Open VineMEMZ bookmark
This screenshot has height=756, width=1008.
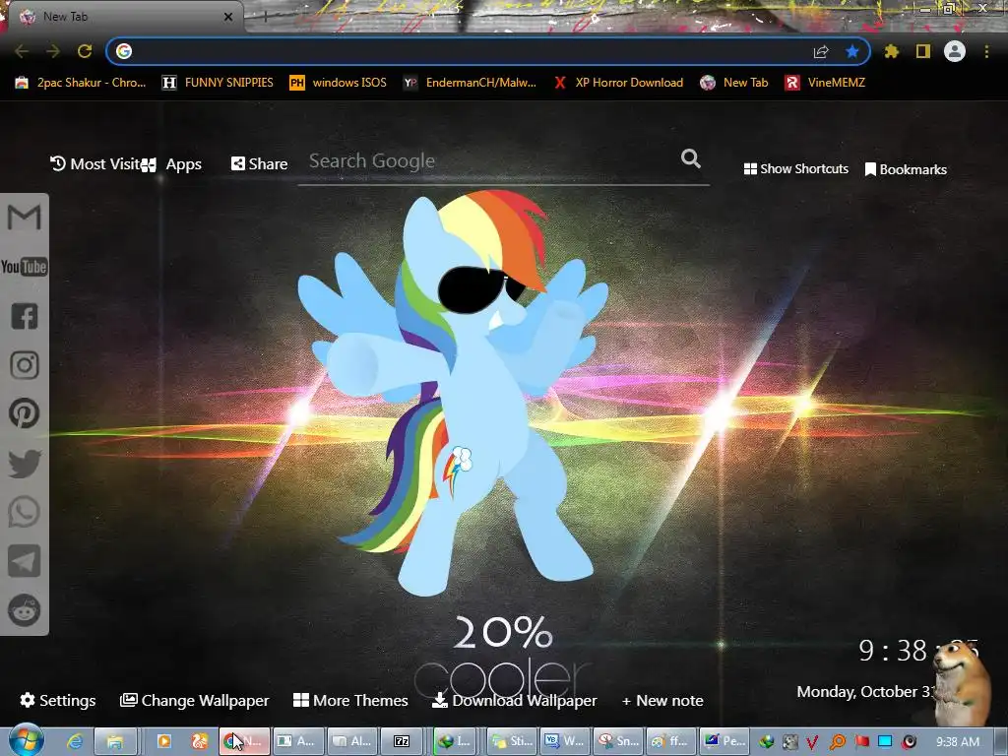click(x=826, y=83)
